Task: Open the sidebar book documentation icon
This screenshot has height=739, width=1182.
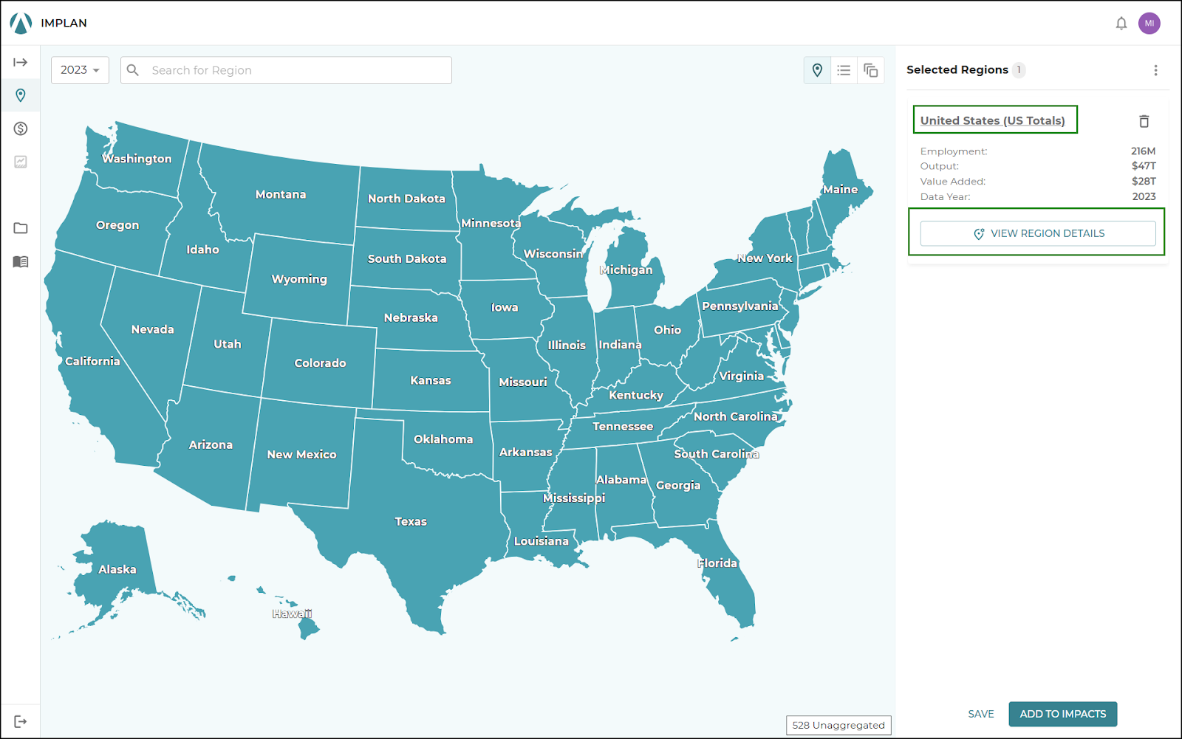Action: 21,261
